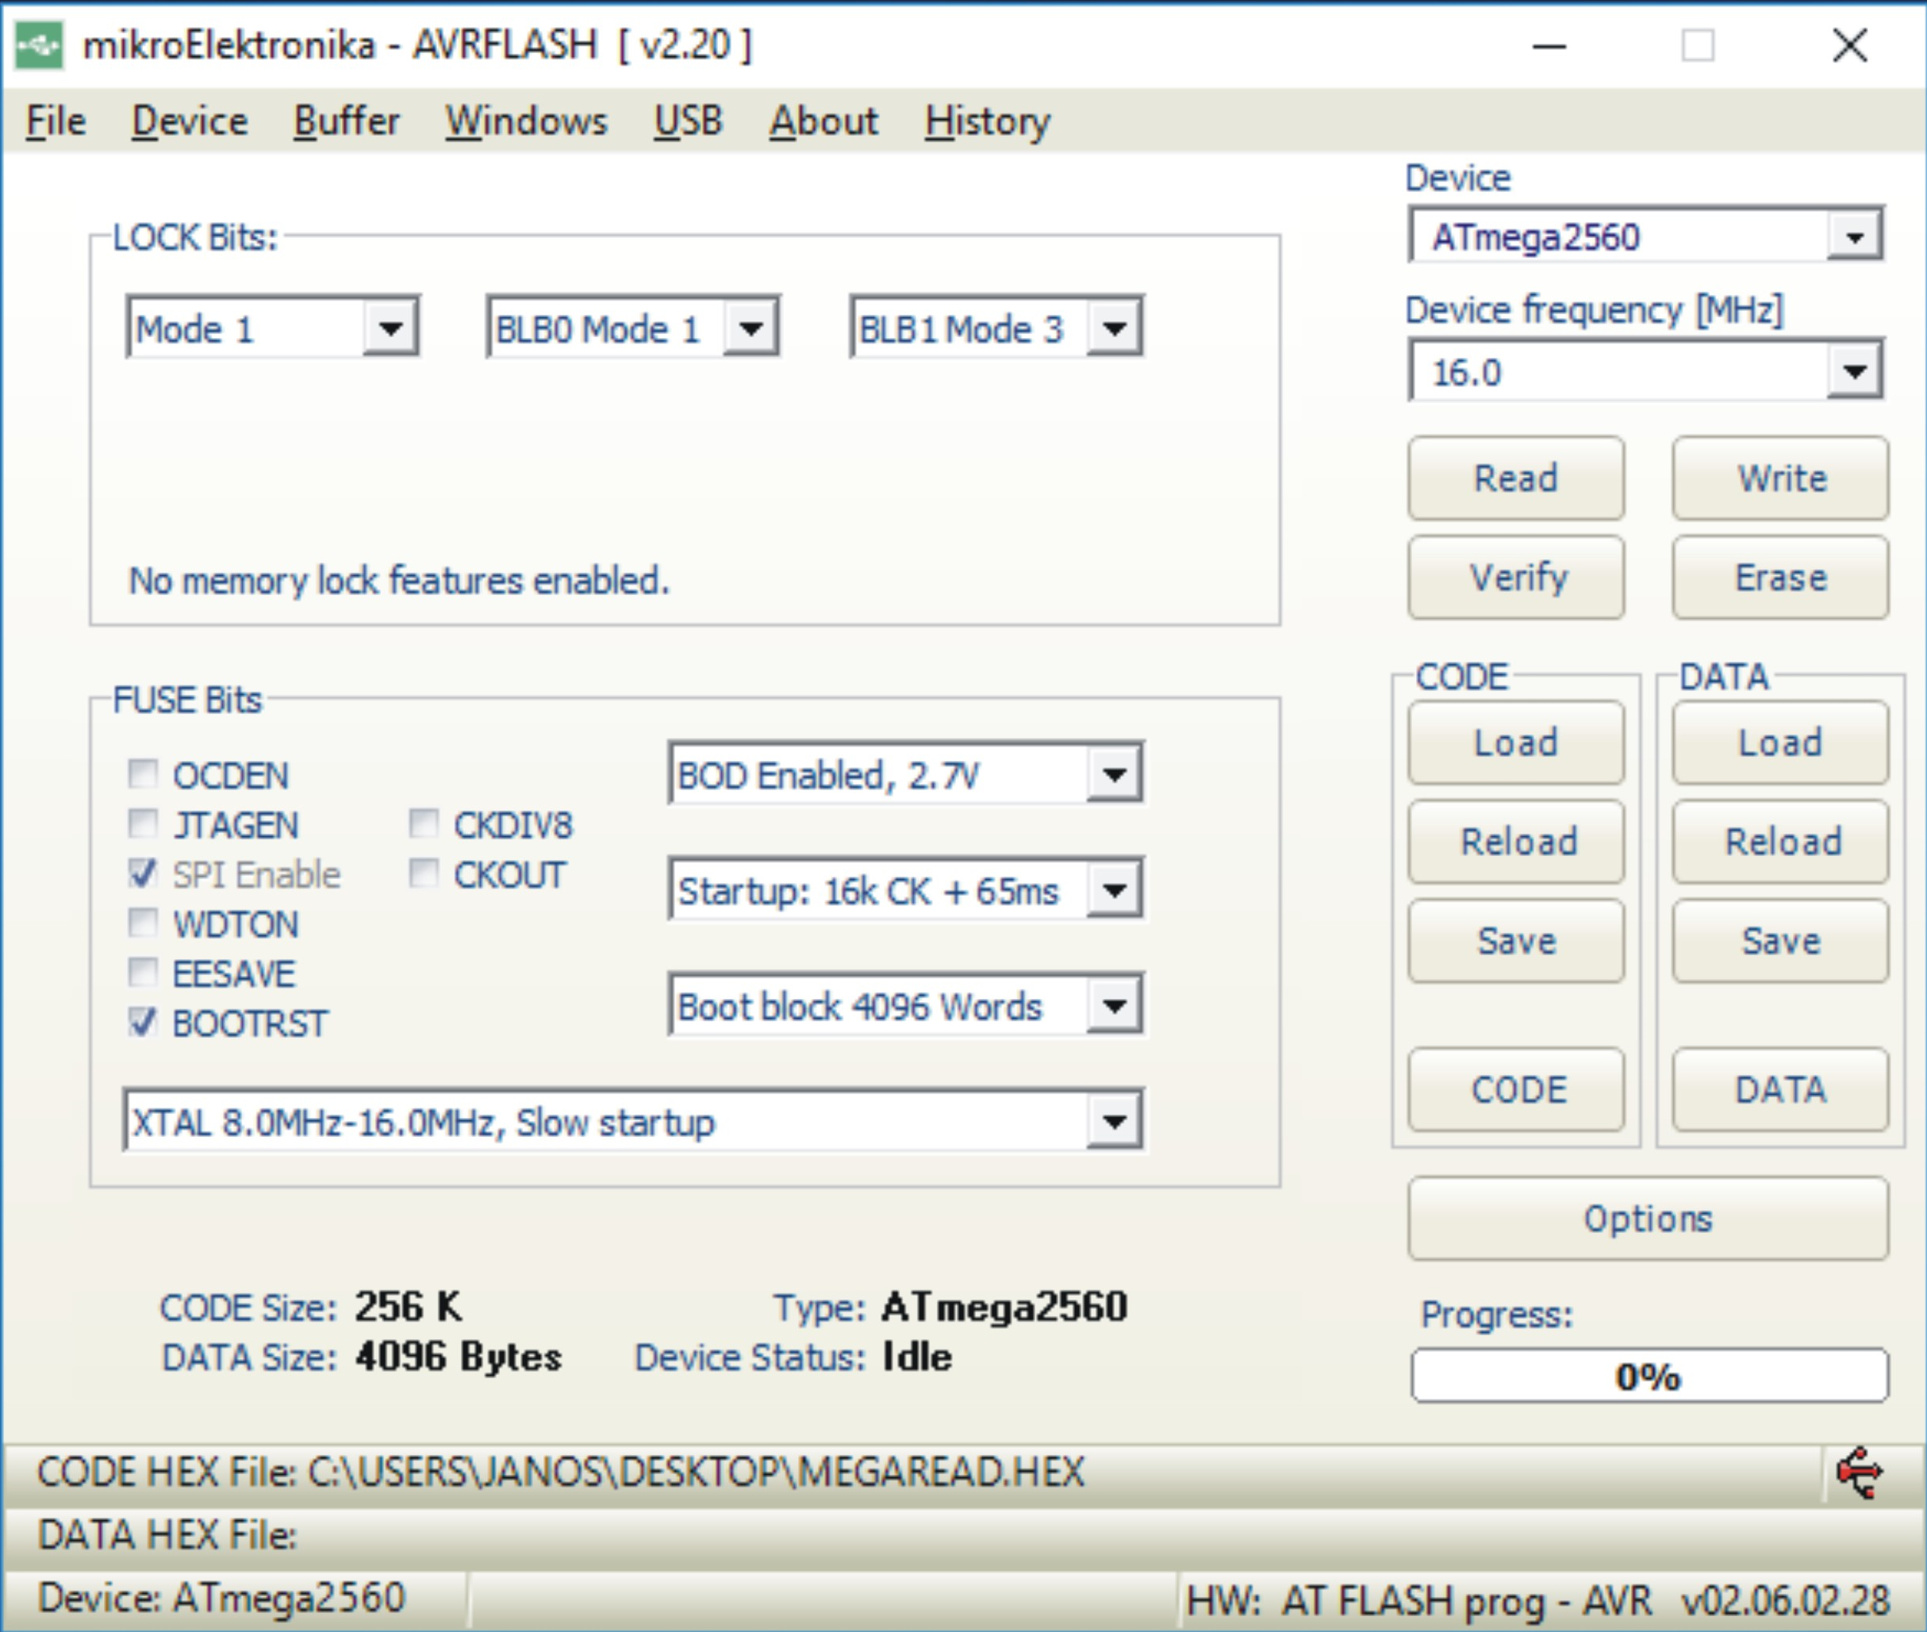
Task: Click the Read button
Action: click(1515, 478)
